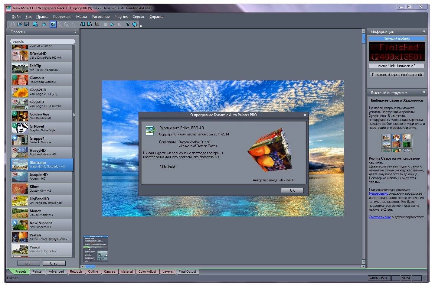Save with the floppy disk icon
Screen dimensions: 435x289
coord(27,24)
